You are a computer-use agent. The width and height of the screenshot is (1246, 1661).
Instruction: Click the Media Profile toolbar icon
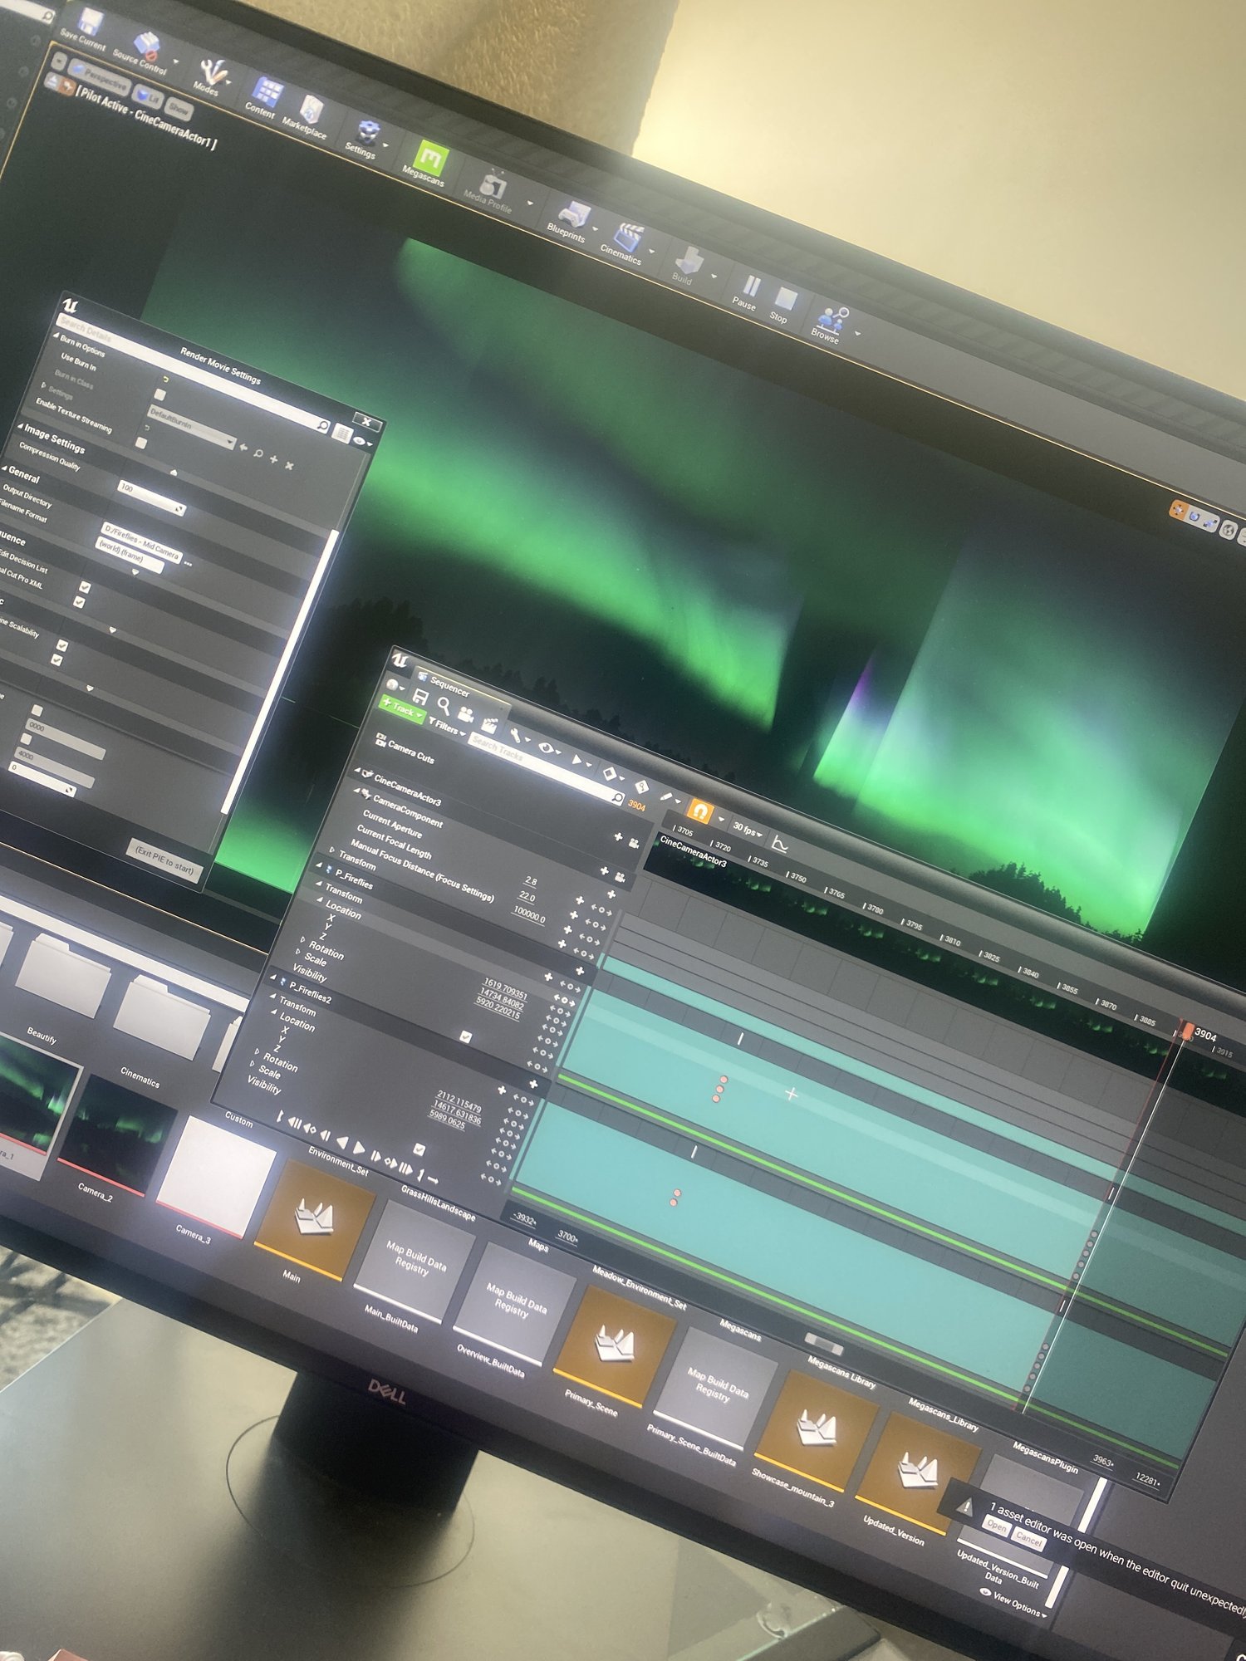(494, 184)
